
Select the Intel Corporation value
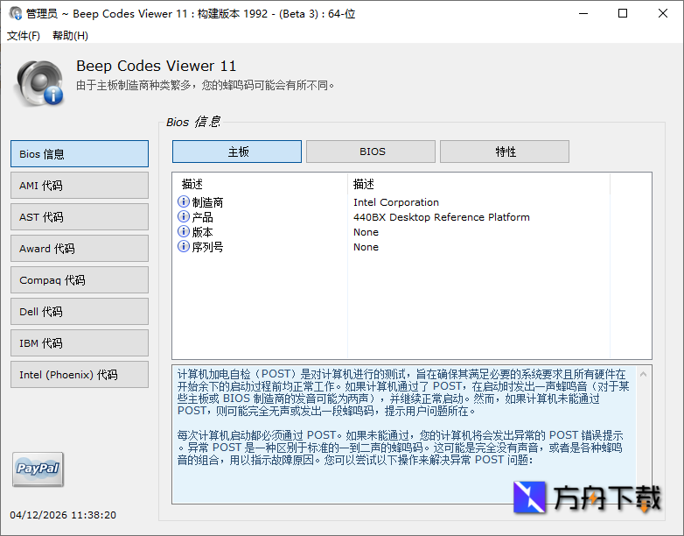point(396,202)
